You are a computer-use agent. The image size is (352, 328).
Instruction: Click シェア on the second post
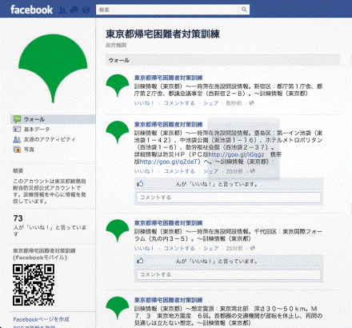211,171
